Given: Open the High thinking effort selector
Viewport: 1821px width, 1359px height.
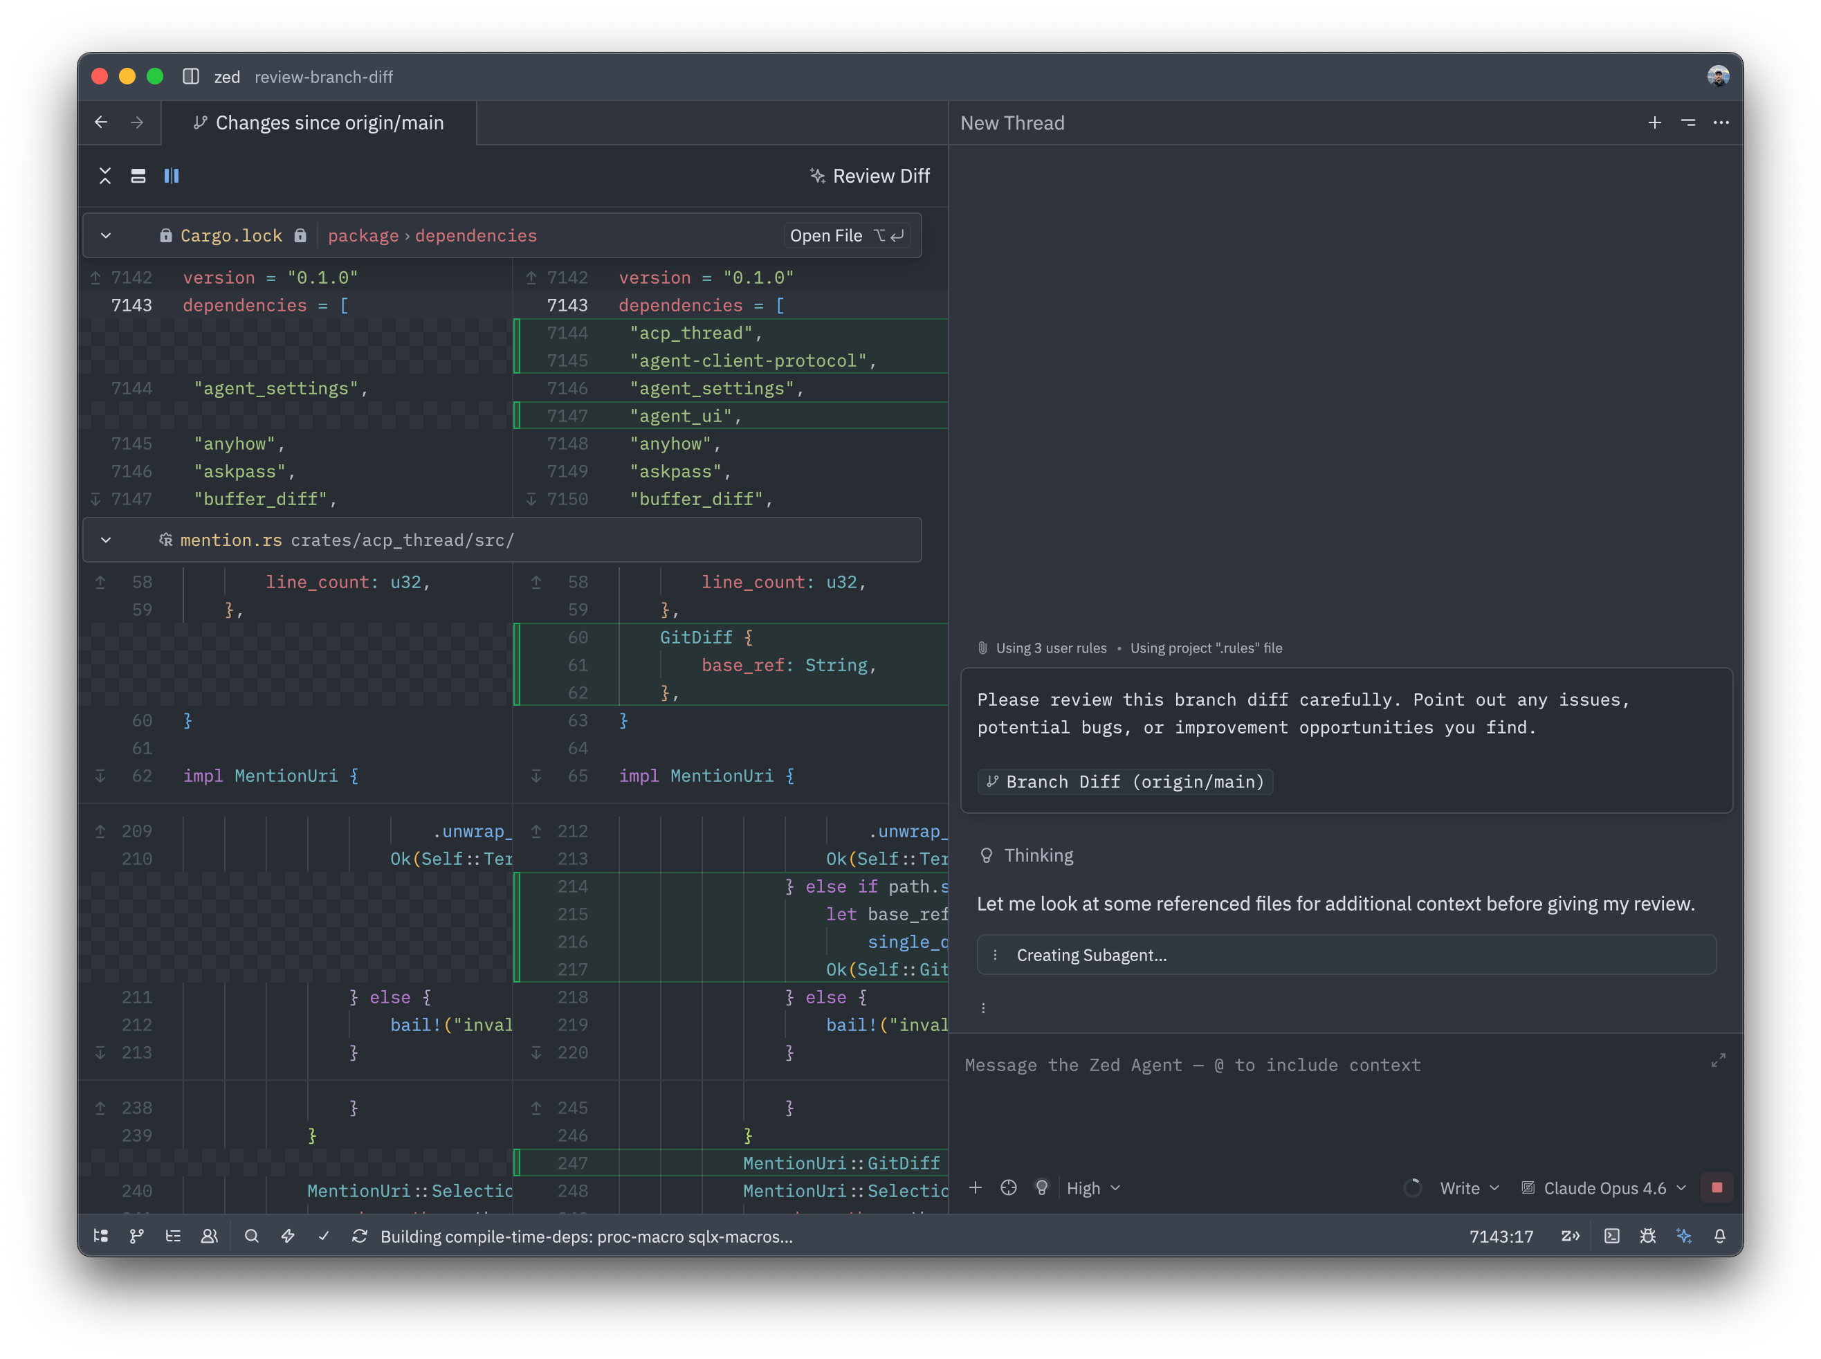Looking at the screenshot, I should click(1092, 1188).
